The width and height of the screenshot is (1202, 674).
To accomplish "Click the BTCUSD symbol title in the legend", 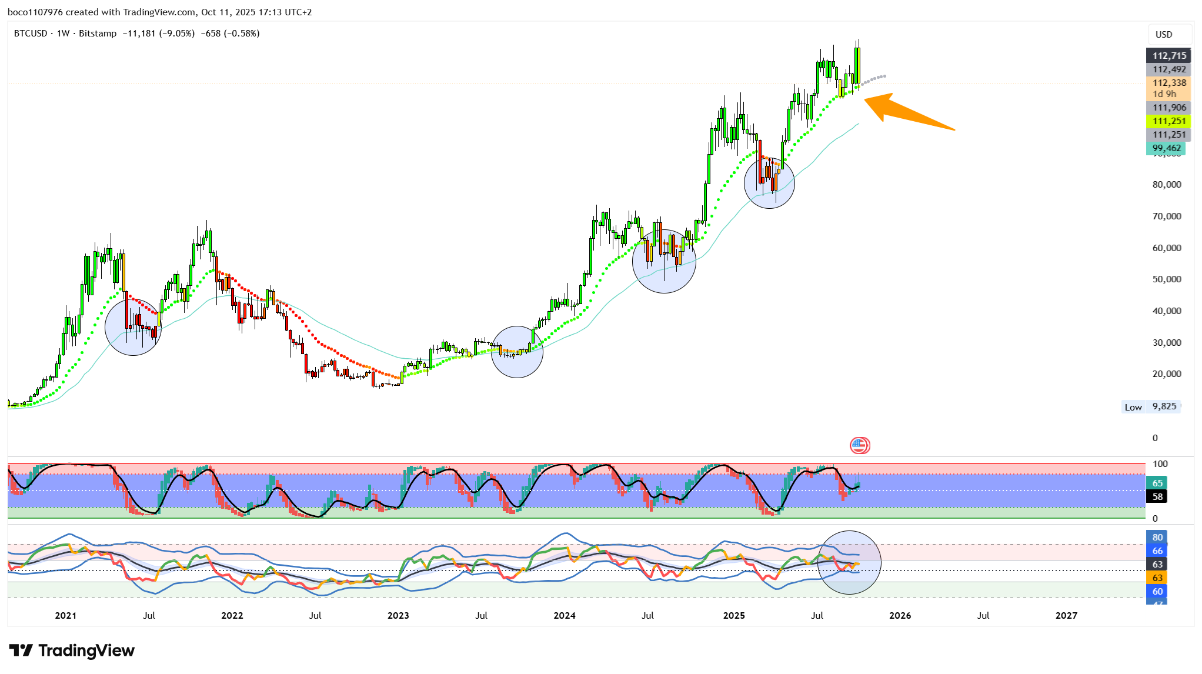I will coord(31,34).
